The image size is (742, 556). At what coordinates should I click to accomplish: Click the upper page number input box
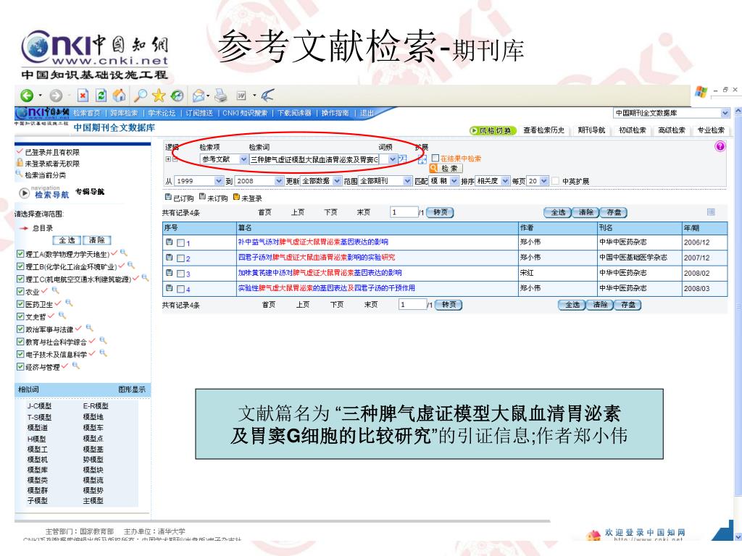click(404, 212)
